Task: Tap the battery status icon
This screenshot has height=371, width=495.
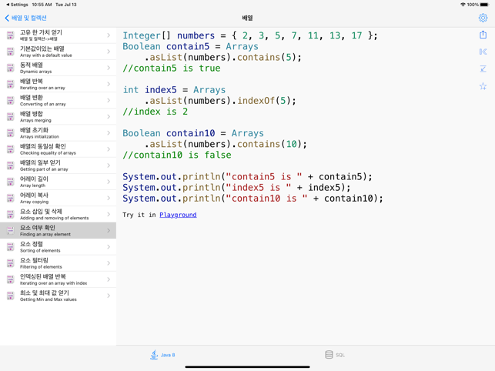Action: (484, 5)
